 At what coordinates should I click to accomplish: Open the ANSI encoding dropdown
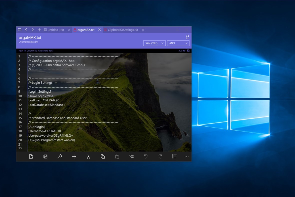point(178,43)
